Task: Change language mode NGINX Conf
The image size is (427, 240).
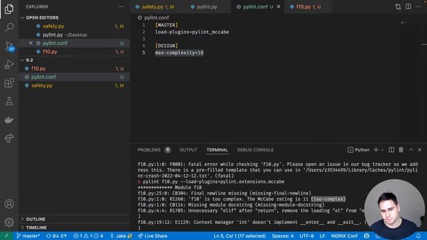Action: click(x=344, y=236)
